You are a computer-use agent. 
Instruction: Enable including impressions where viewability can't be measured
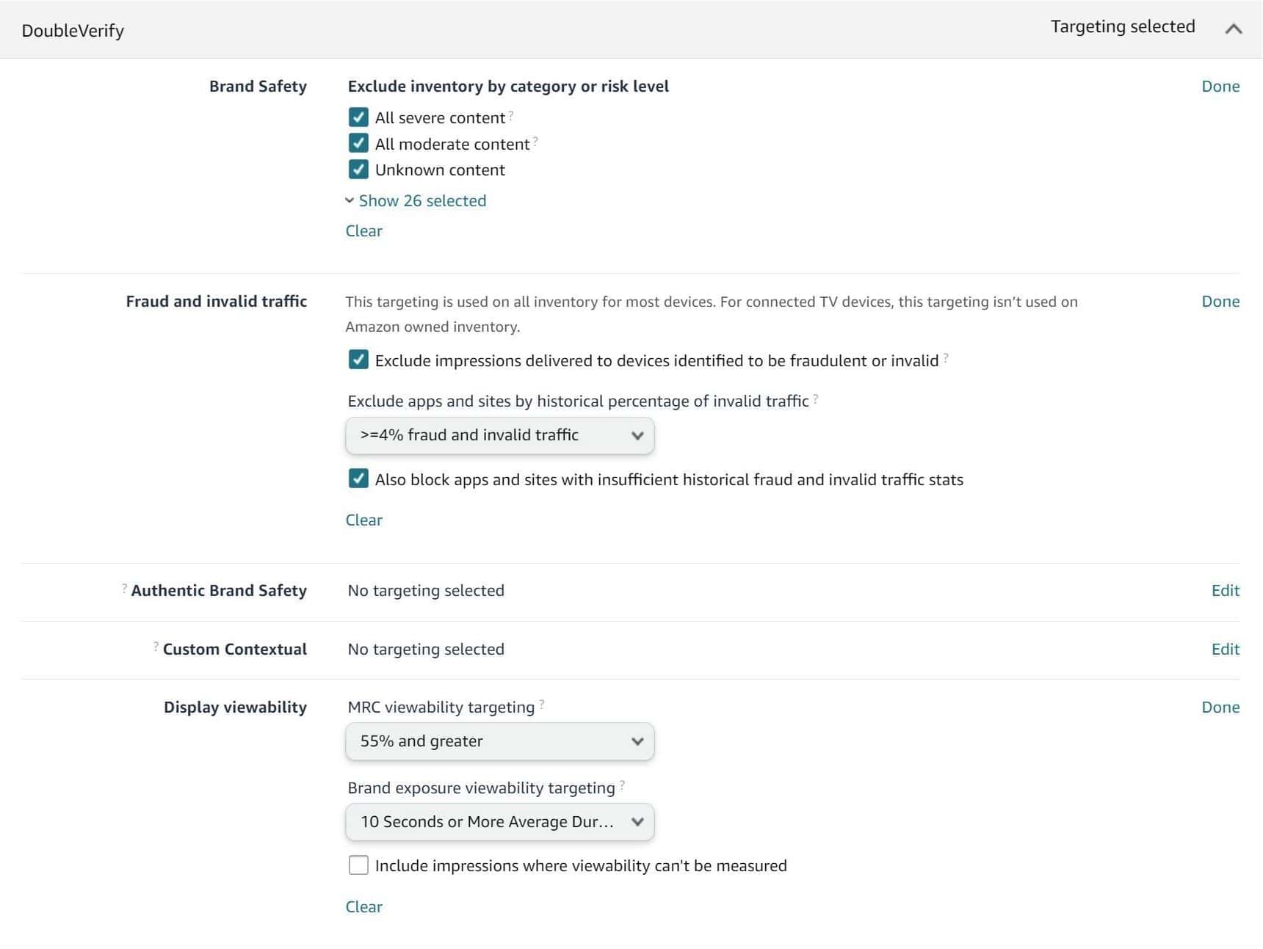pyautogui.click(x=358, y=865)
